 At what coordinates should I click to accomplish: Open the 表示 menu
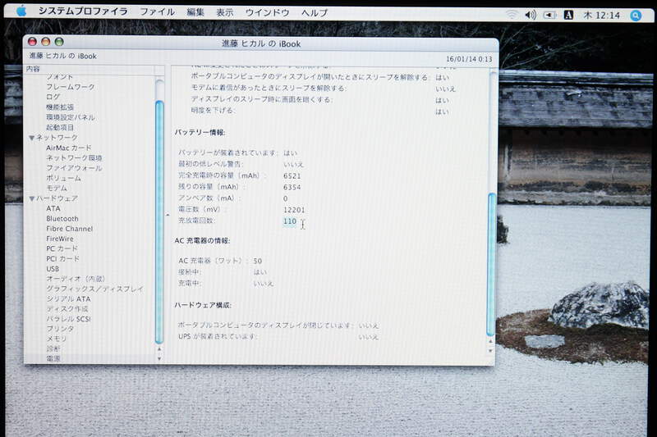[x=224, y=12]
